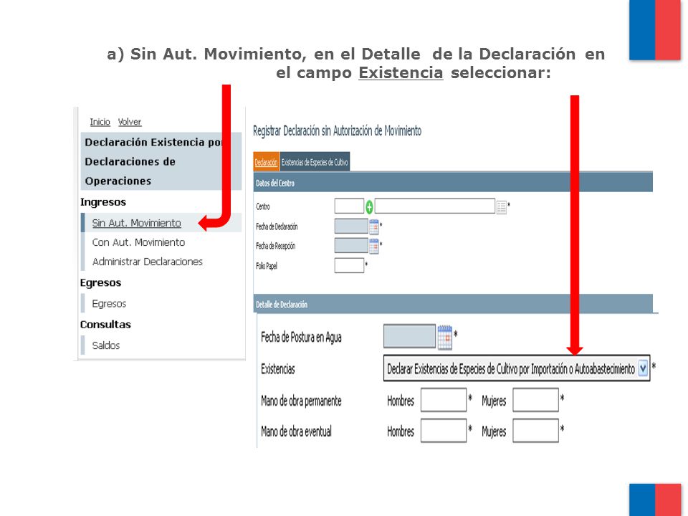This screenshot has width=688, height=516.
Task: Click the Detalle de Declaración section header
Action: 453,304
